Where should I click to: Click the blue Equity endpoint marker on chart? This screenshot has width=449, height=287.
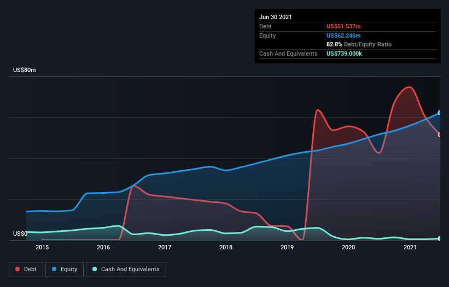(440, 113)
